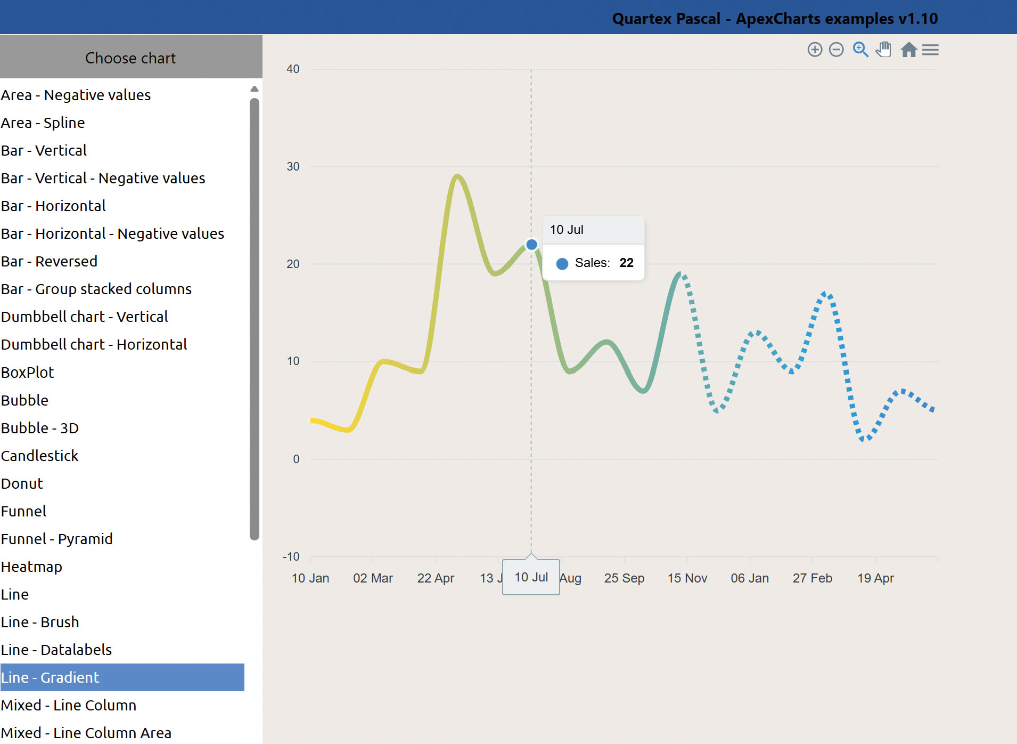The width and height of the screenshot is (1017, 744).
Task: Enable the panning hand tool
Action: (884, 50)
